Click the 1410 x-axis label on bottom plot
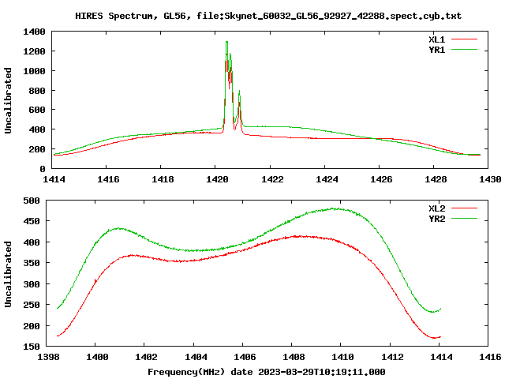Screen dimensions: 505x379 342,357
